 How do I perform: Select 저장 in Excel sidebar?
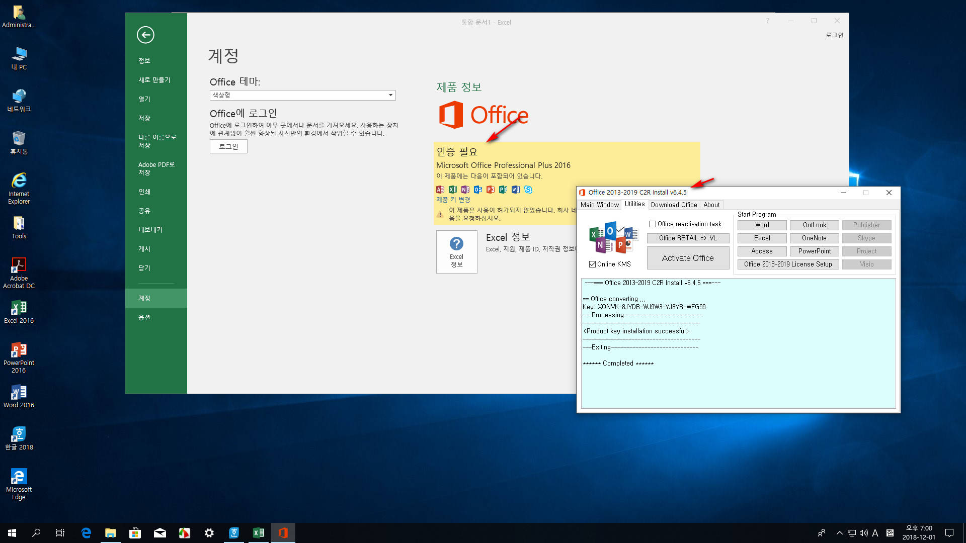[x=156, y=118]
